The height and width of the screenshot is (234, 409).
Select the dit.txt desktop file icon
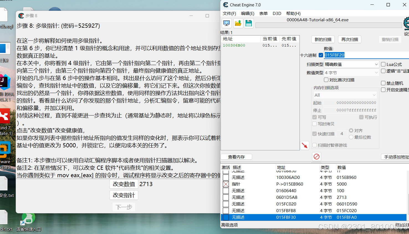tap(5, 221)
